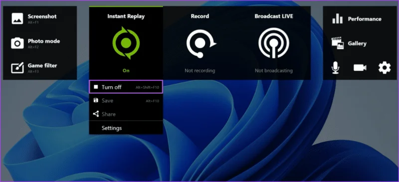399x182 pixels.
Task: Click the green On status text
Action: coord(126,71)
